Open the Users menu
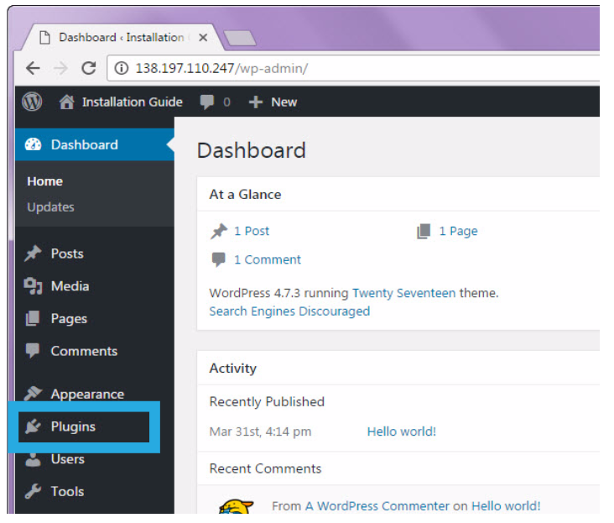The image size is (614, 523). pos(67,459)
